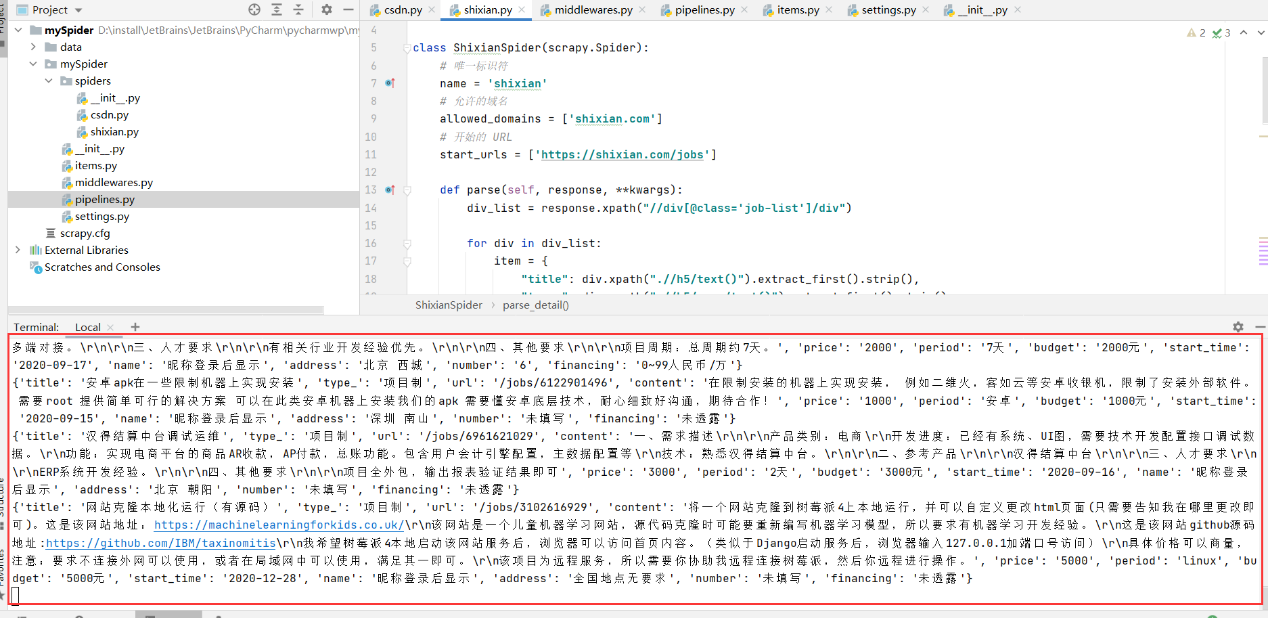Add a new terminal session with the plus icon
1268x618 pixels.
coord(135,327)
